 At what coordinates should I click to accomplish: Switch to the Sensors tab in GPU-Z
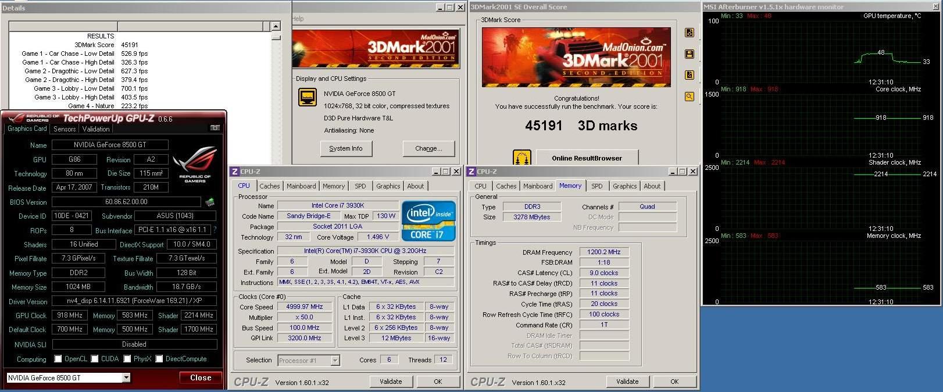click(65, 129)
